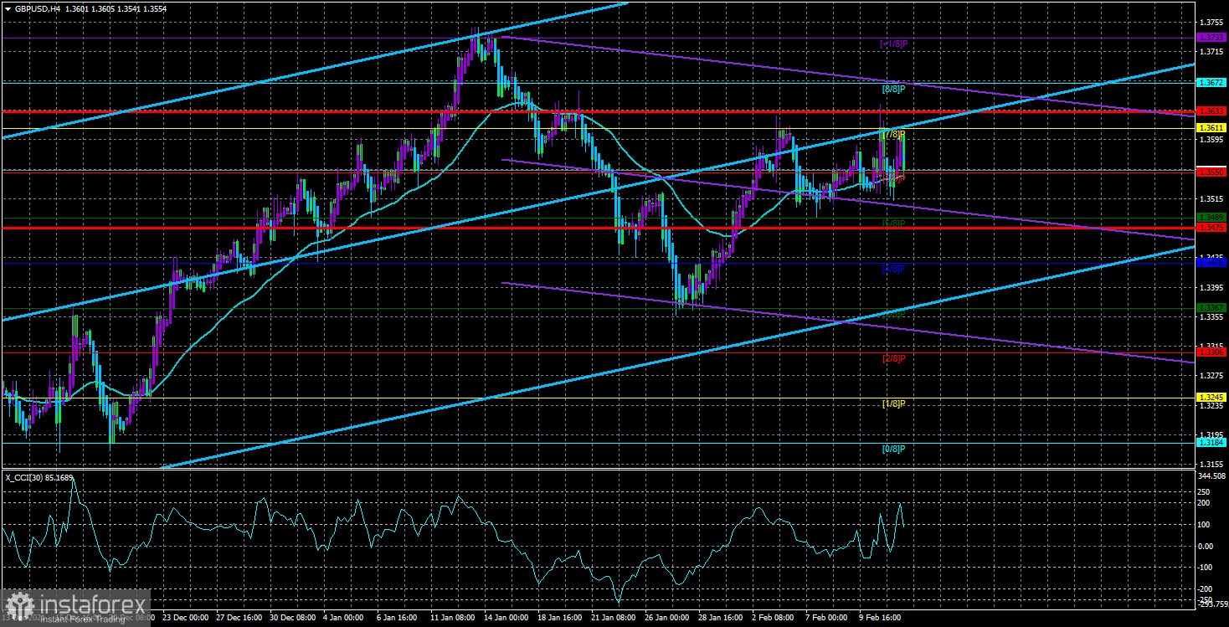This screenshot has height=627, width=1229.
Task: Click the 30 Dec 08:00 time axis label
Action: [x=294, y=618]
